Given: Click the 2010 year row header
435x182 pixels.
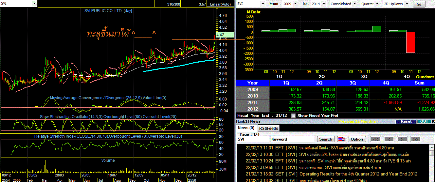Looking at the screenshot, I should pyautogui.click(x=253, y=96).
